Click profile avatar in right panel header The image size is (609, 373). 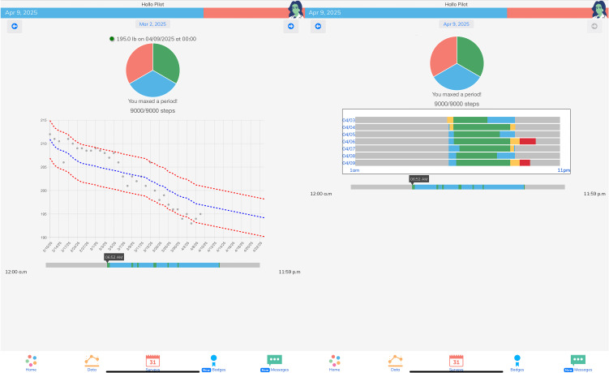pyautogui.click(x=601, y=11)
